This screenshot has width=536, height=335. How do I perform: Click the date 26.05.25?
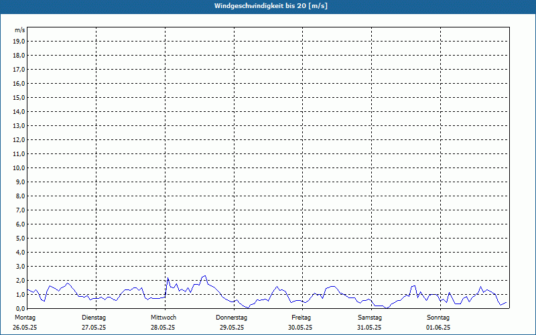pos(25,328)
